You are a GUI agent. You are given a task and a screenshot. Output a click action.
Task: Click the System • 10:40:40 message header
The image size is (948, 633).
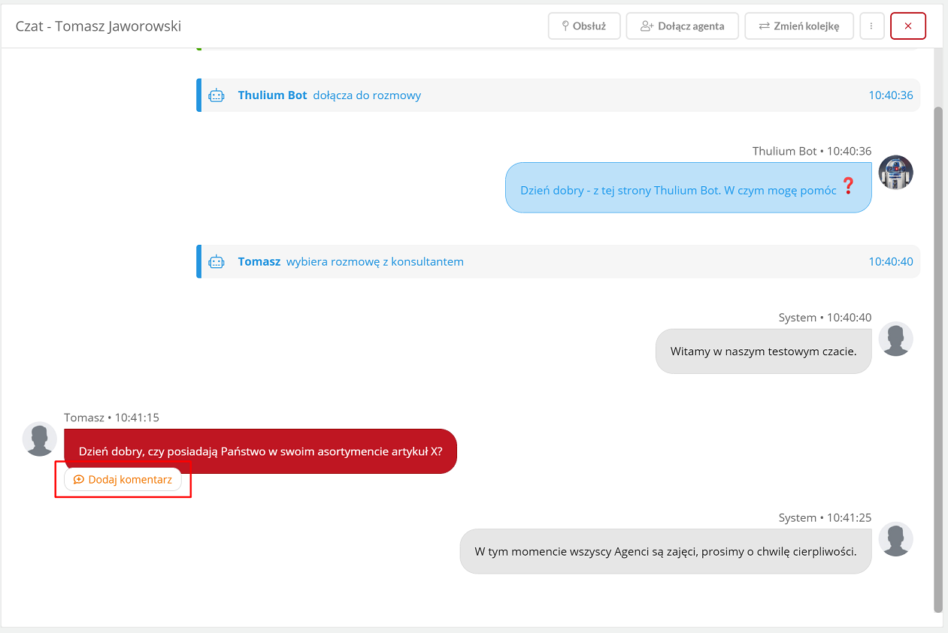[825, 318]
